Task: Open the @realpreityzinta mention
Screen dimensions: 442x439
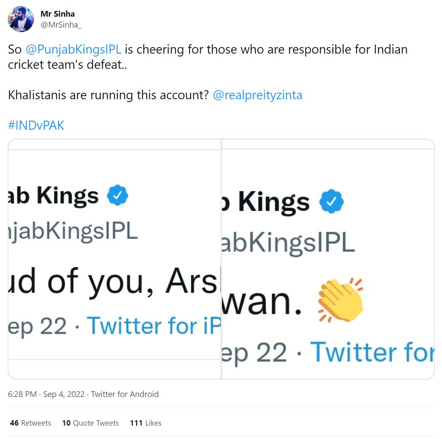Action: coord(258,95)
